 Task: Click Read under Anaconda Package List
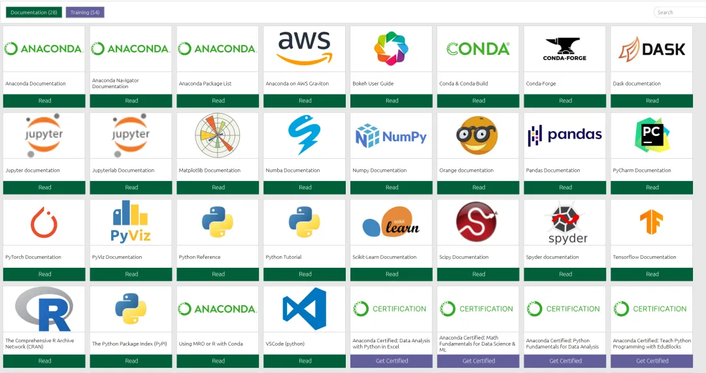pos(218,101)
